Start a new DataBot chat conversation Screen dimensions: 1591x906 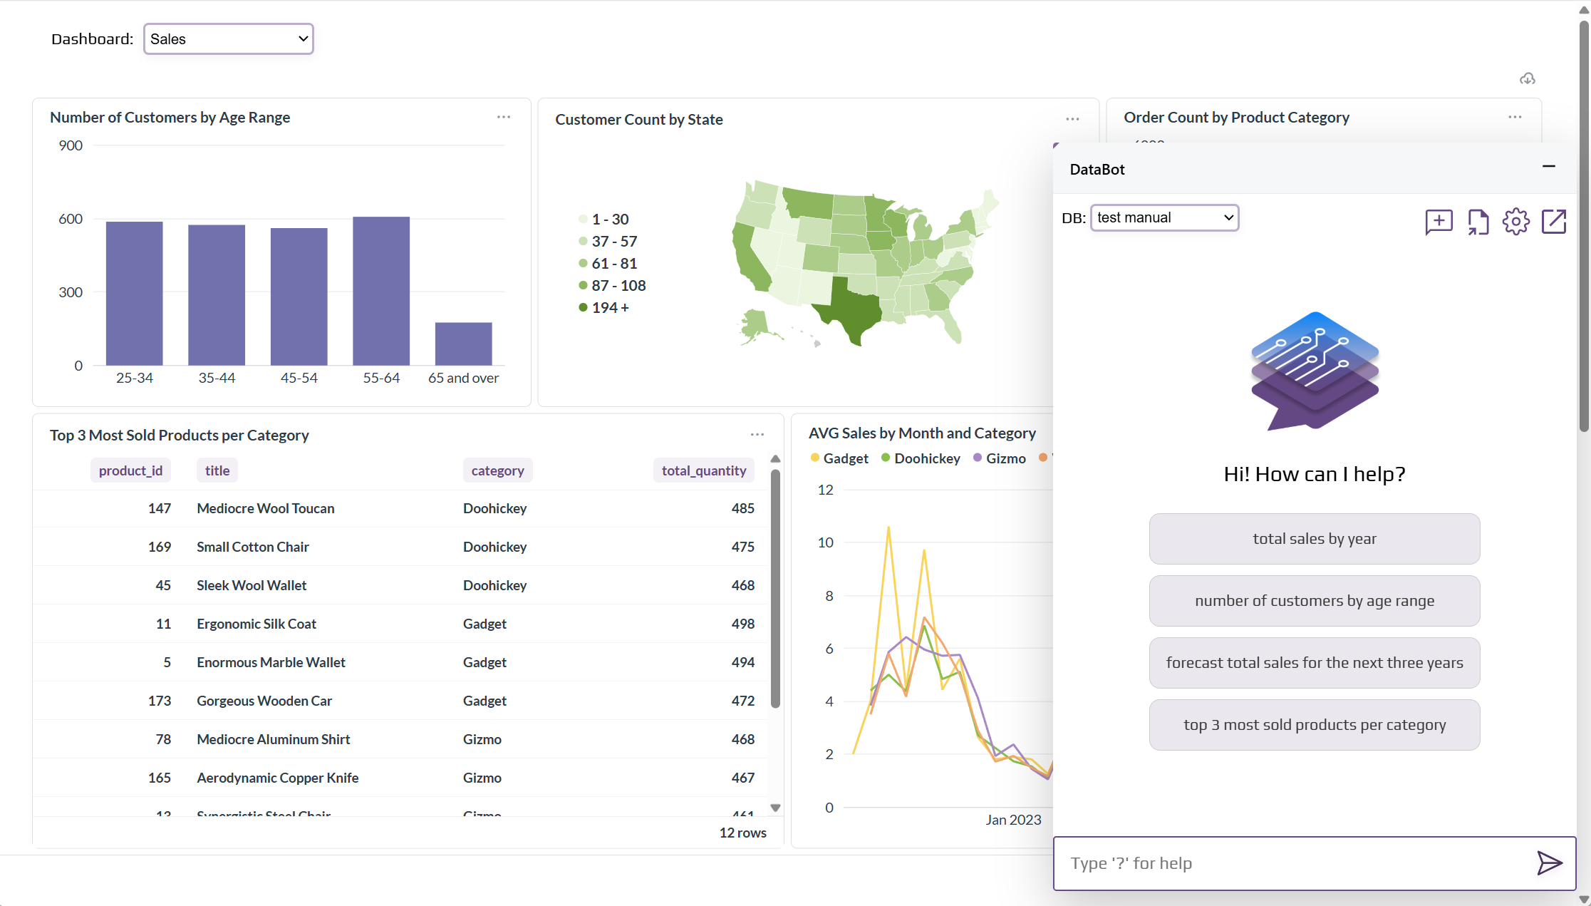tap(1439, 222)
